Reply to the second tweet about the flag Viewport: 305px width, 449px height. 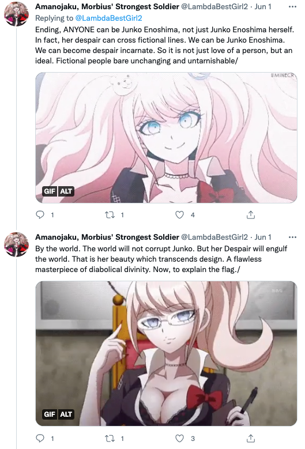click(x=40, y=438)
